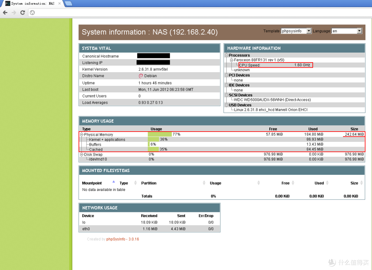Screen dimensions: 372x270
Task: Open the phpSysInfo - 3.0.16 link
Action: coord(123,239)
